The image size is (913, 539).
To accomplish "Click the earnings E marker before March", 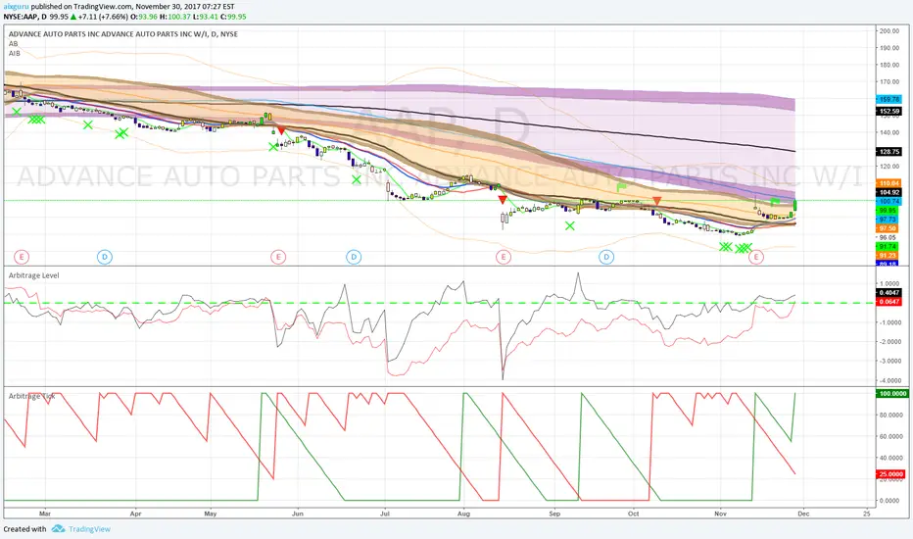I will click(22, 257).
